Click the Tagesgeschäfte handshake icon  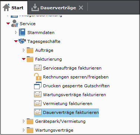[22, 41]
